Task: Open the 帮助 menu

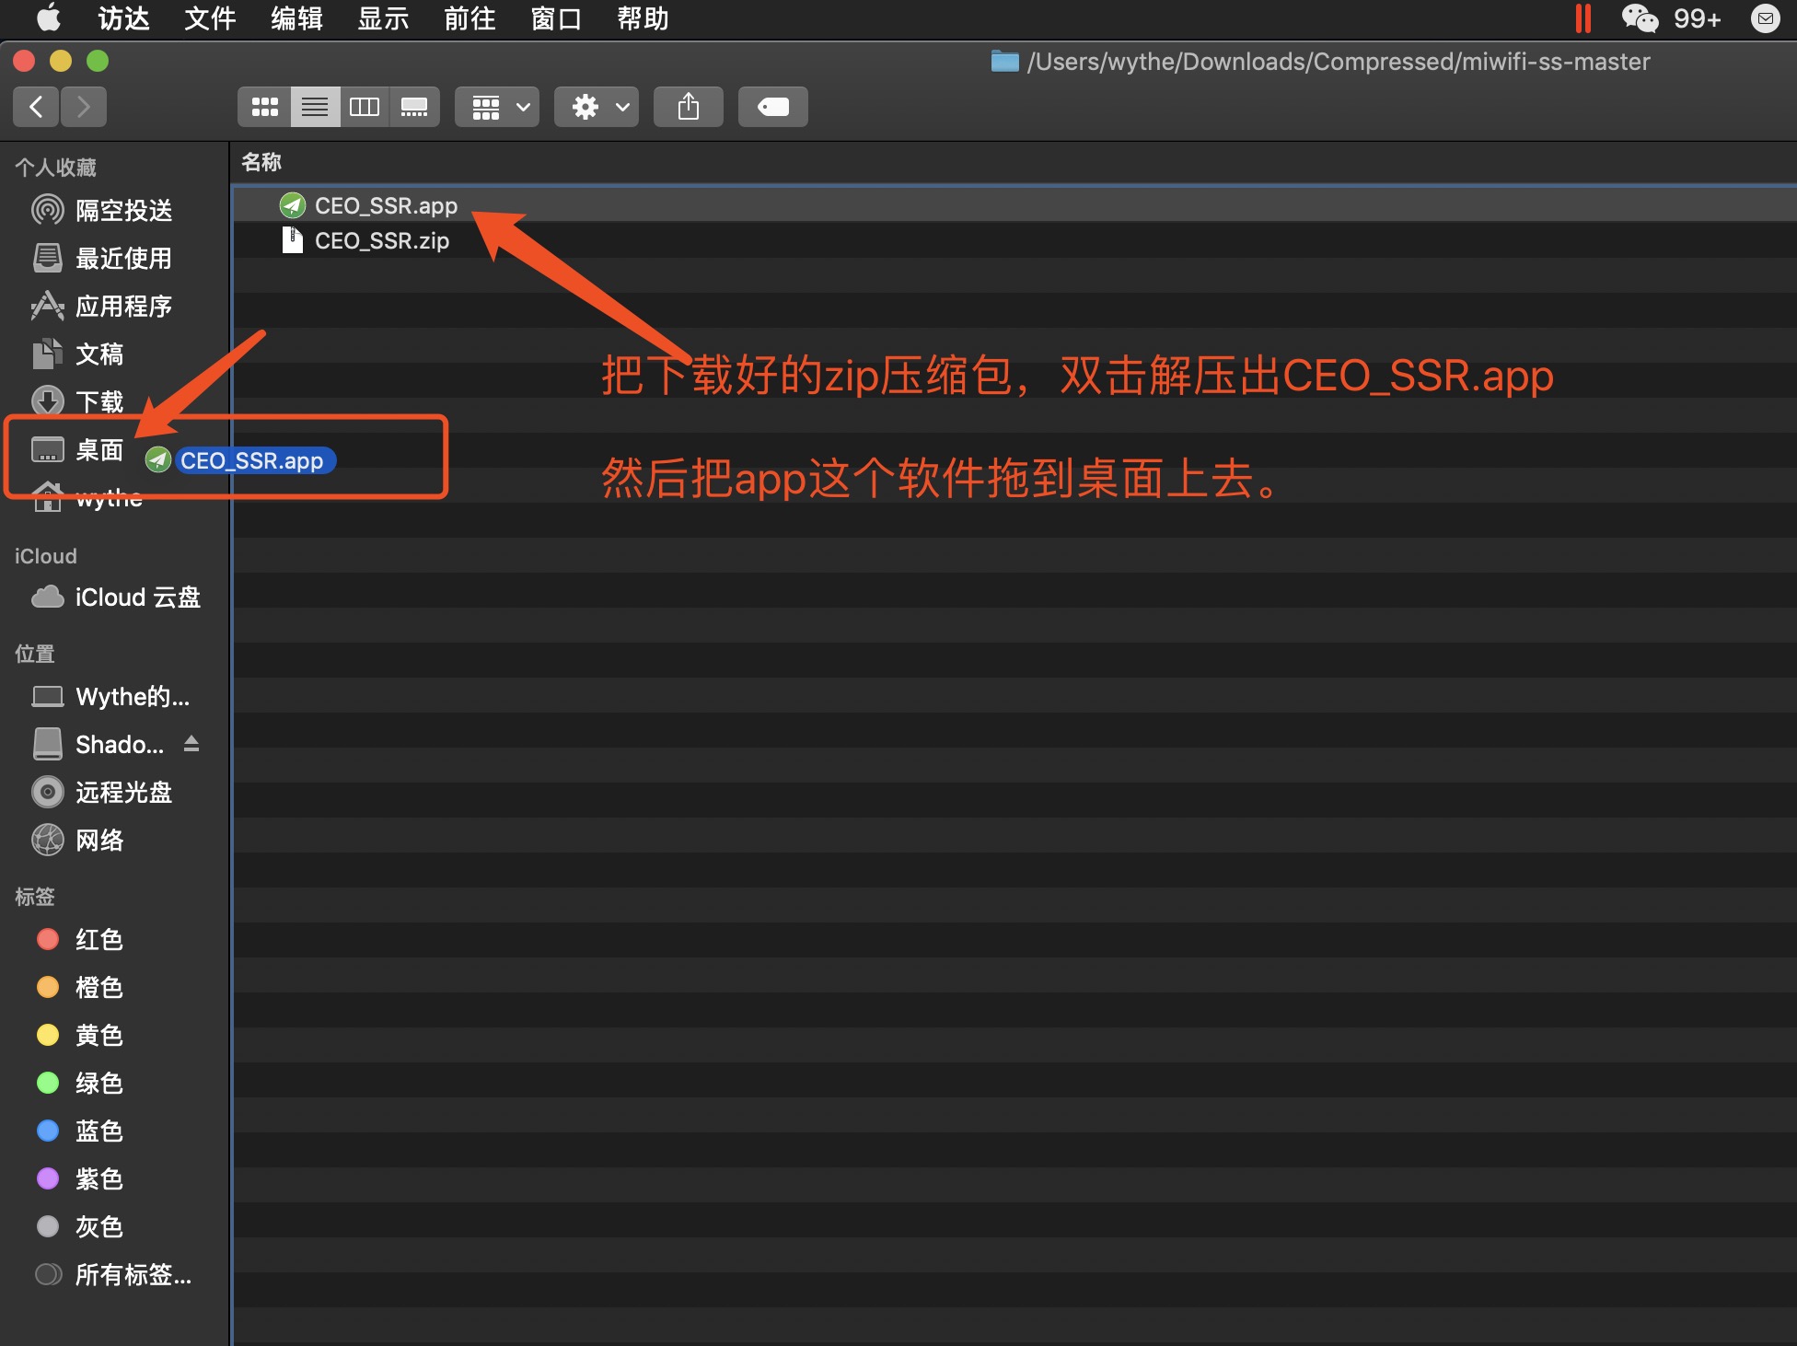Action: [x=643, y=18]
